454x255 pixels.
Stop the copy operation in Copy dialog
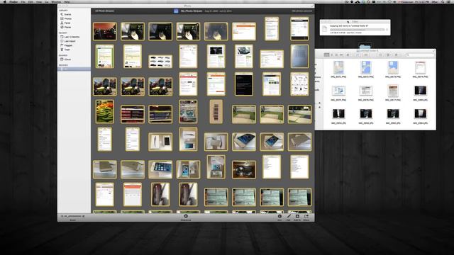coord(387,30)
